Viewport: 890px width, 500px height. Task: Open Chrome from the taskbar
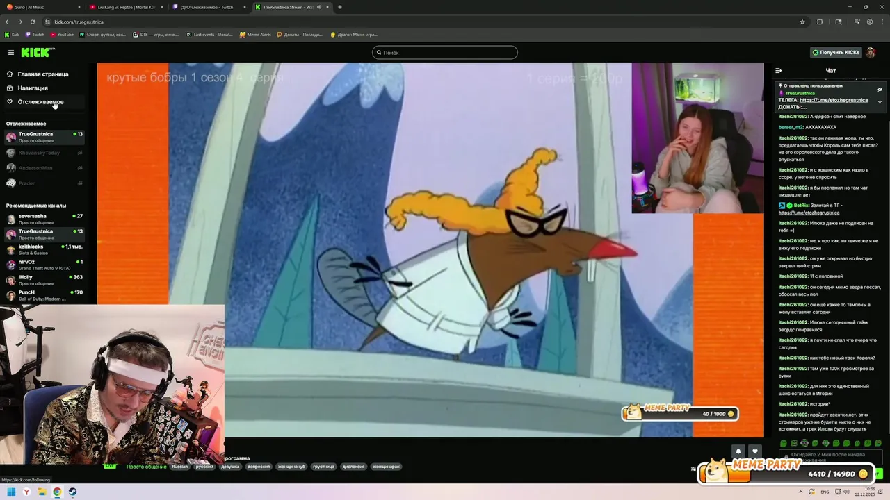[57, 492]
